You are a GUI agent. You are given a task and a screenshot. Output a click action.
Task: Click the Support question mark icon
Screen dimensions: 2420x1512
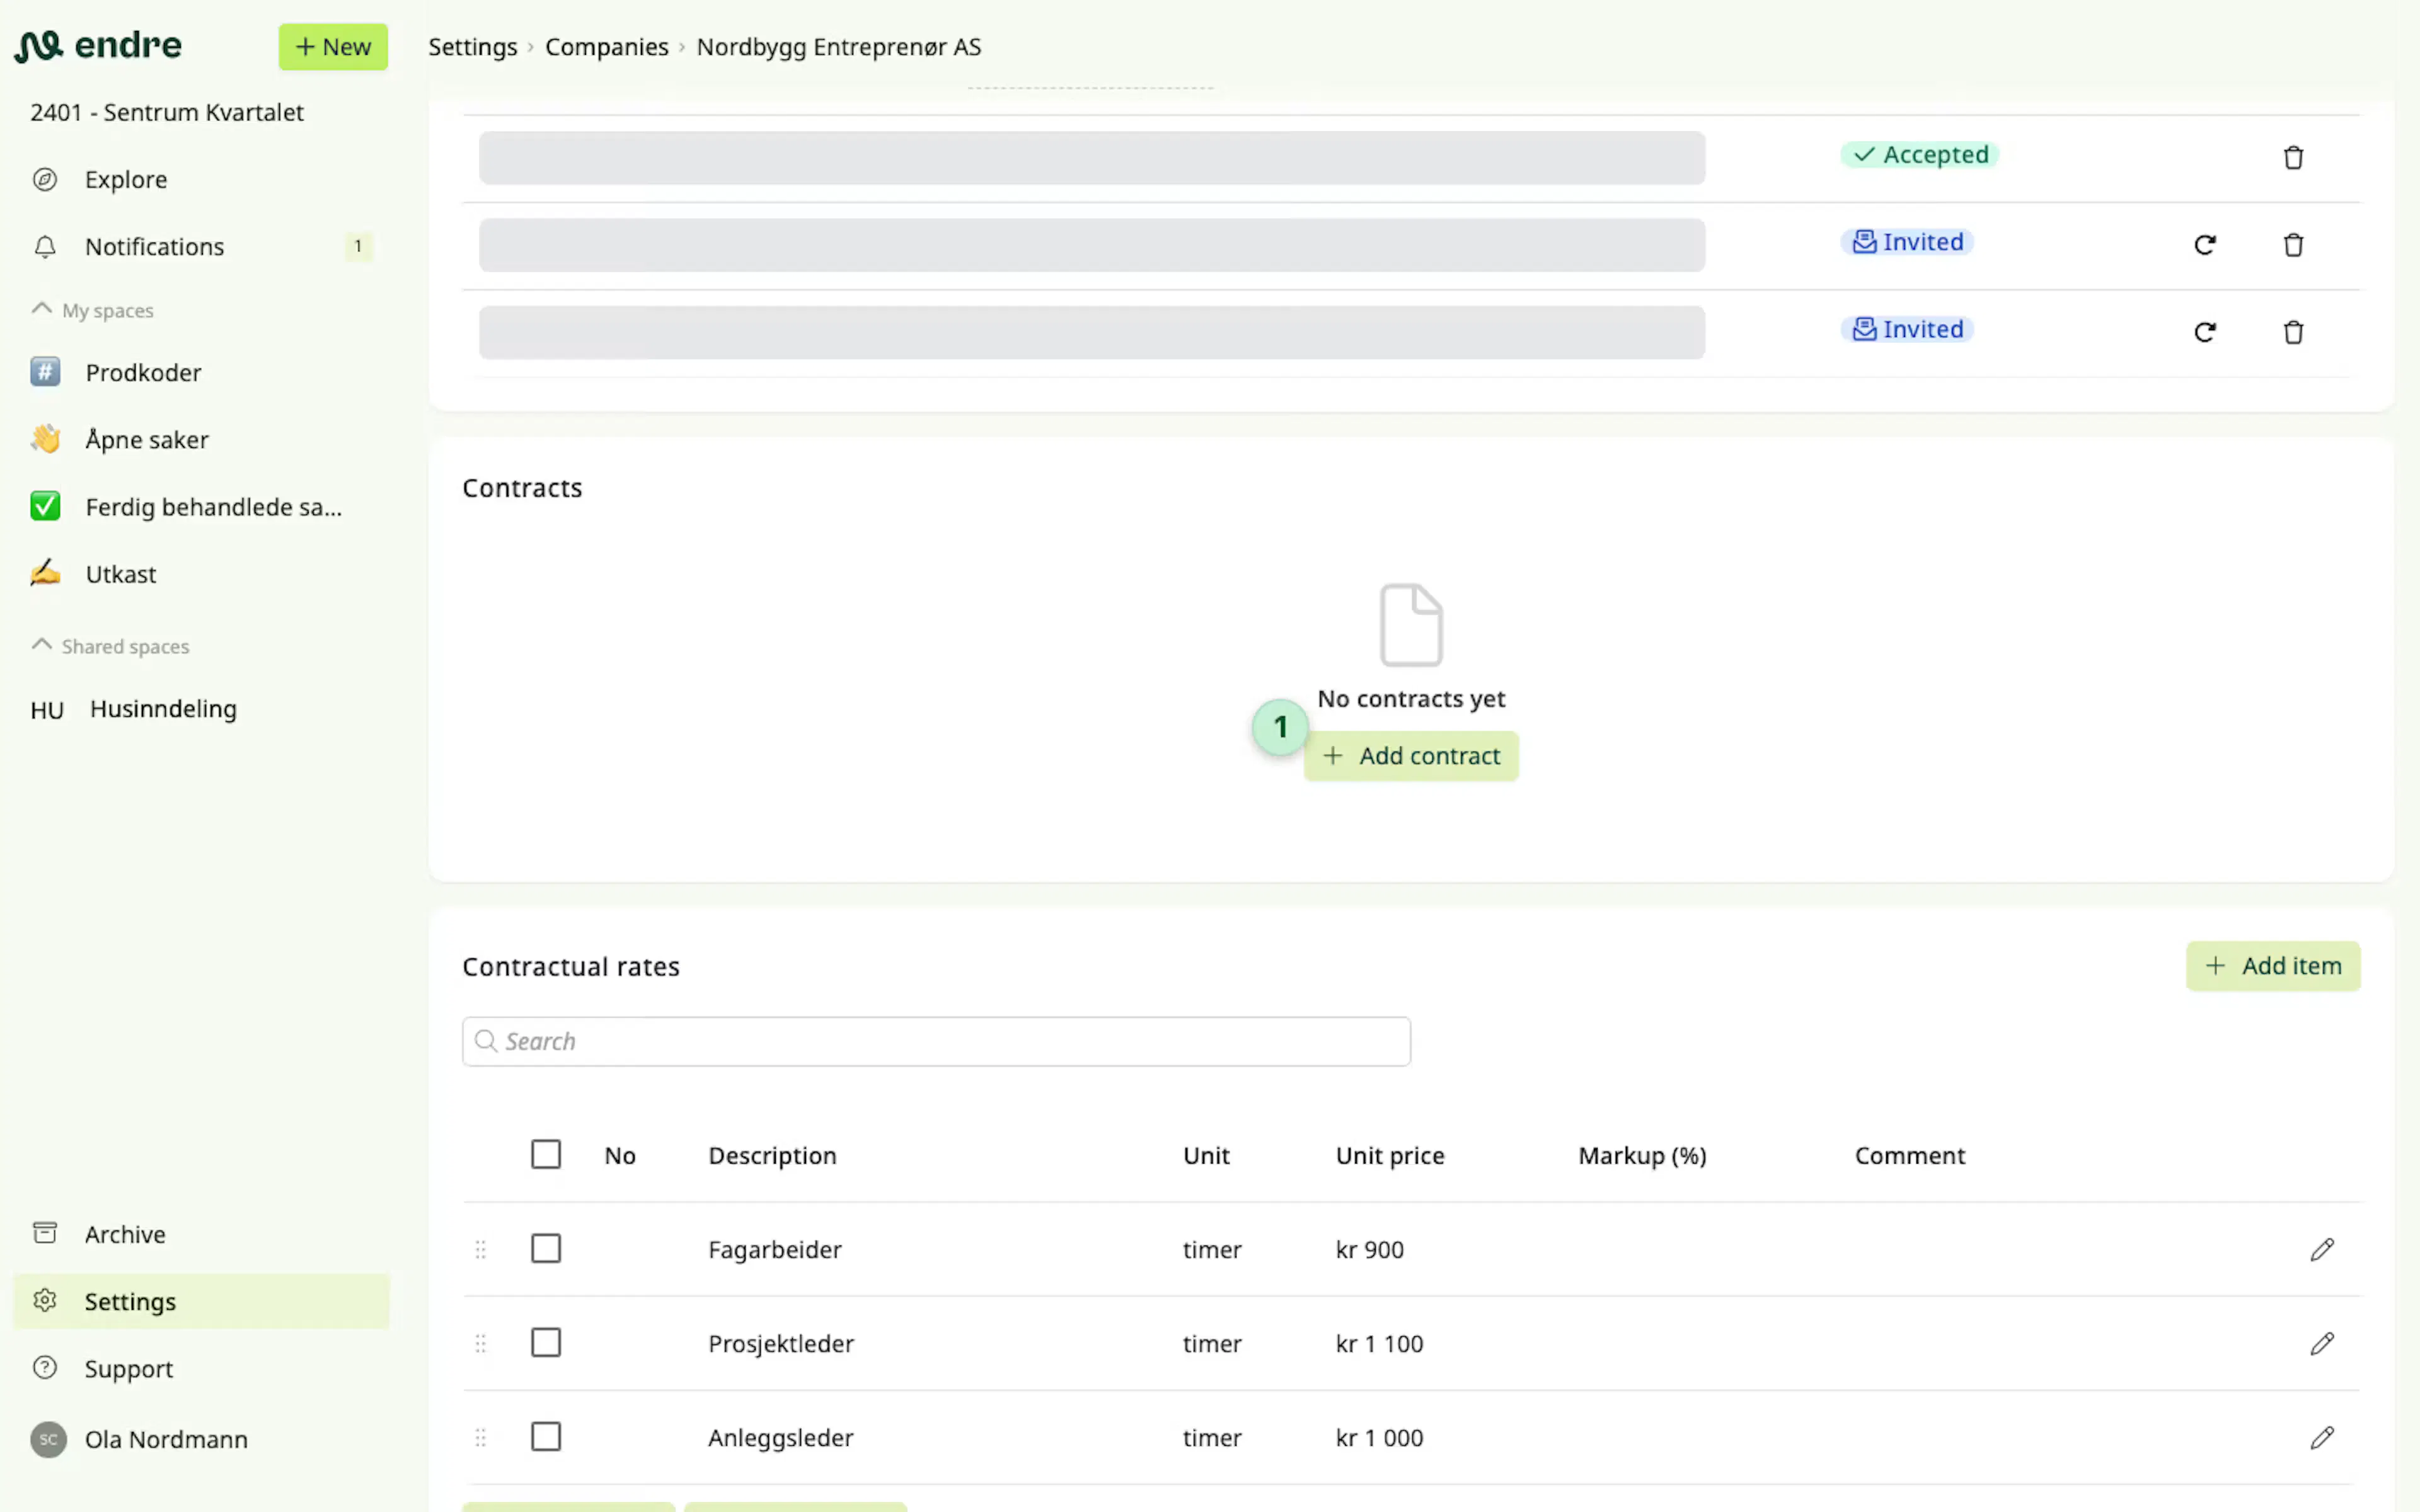point(45,1368)
